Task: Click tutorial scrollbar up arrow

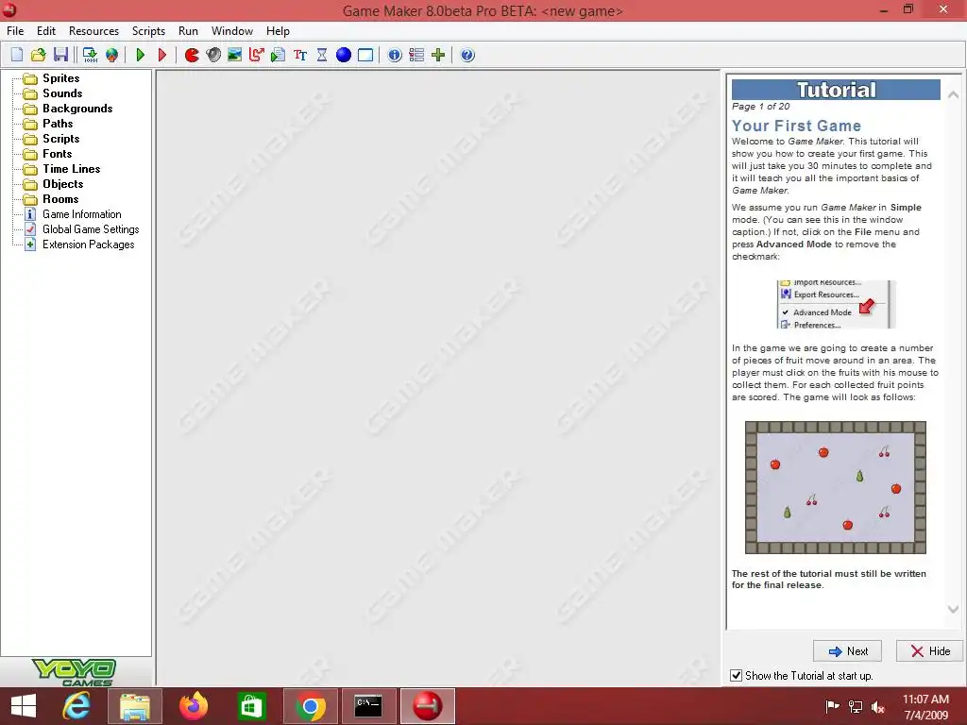Action: click(x=953, y=94)
